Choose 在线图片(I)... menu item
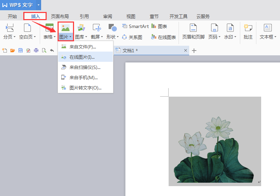This screenshot has height=196, width=280. click(x=86, y=57)
